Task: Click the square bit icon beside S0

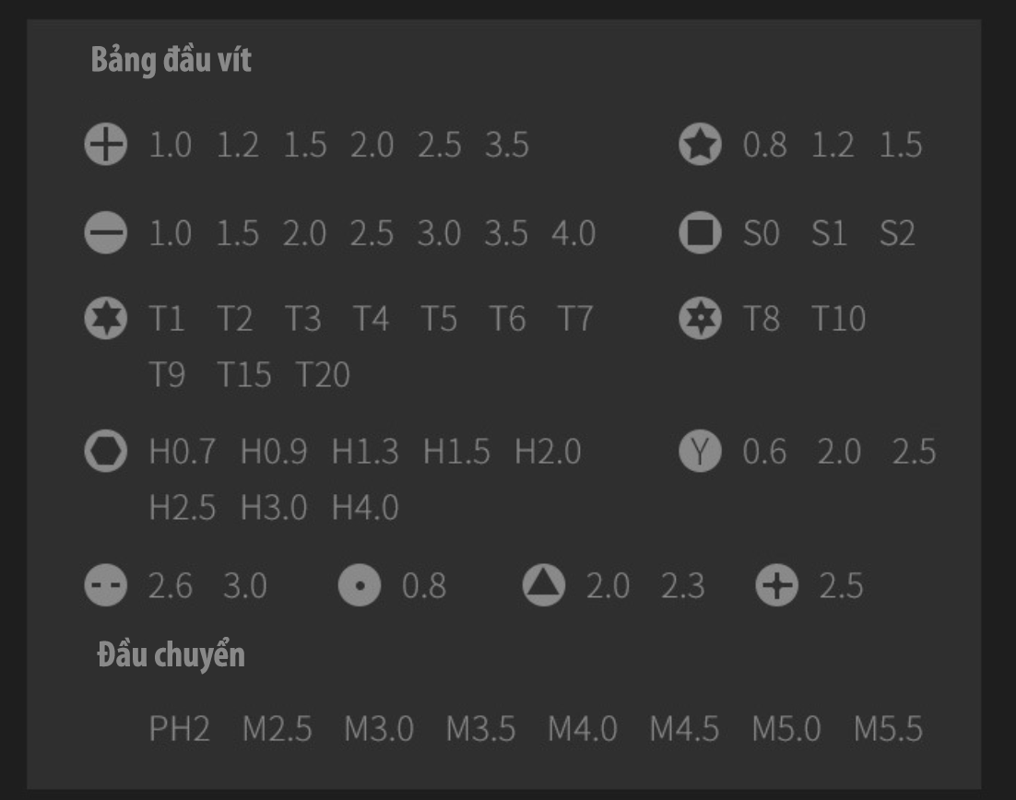Action: 700,232
